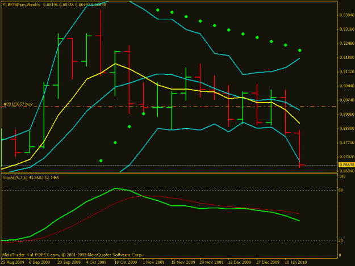Click the 100 level on the Stochastic scale
This screenshot has height=266, width=355.
[342, 176]
